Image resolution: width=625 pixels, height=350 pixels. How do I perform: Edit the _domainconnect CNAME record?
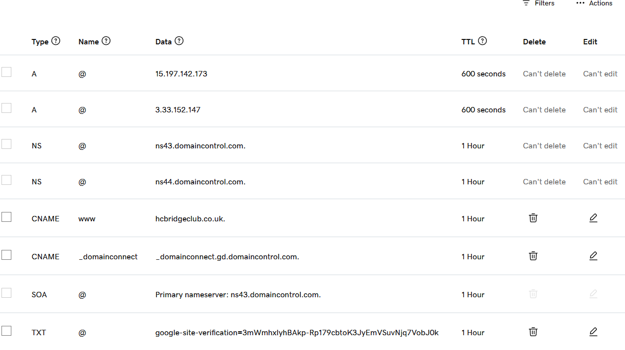593,256
